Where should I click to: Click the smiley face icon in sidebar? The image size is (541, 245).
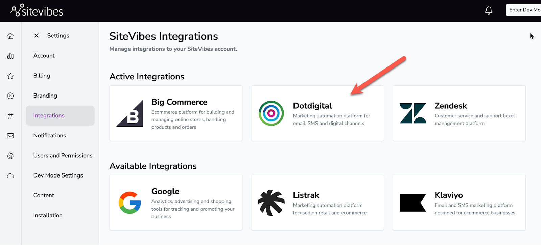(x=10, y=156)
